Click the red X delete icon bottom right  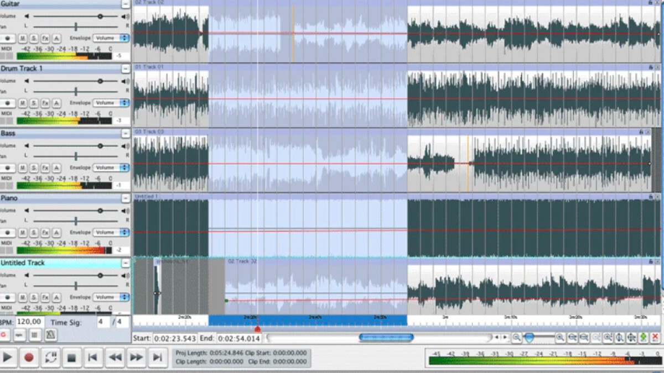click(656, 336)
